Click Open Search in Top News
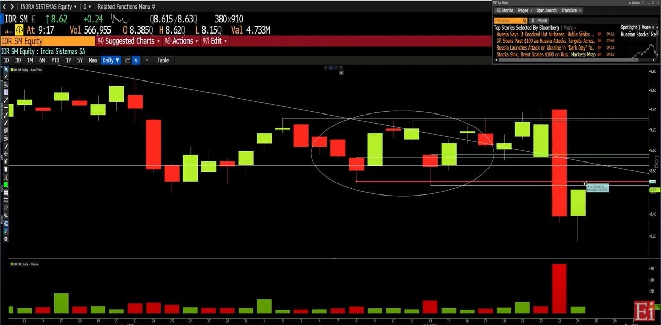Viewport: 661px width, 325px height. point(546,10)
